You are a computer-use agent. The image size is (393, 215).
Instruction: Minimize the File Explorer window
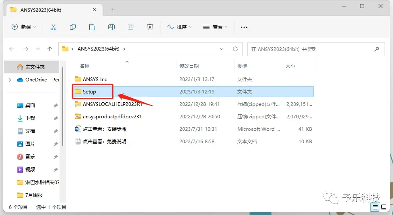point(344,6)
